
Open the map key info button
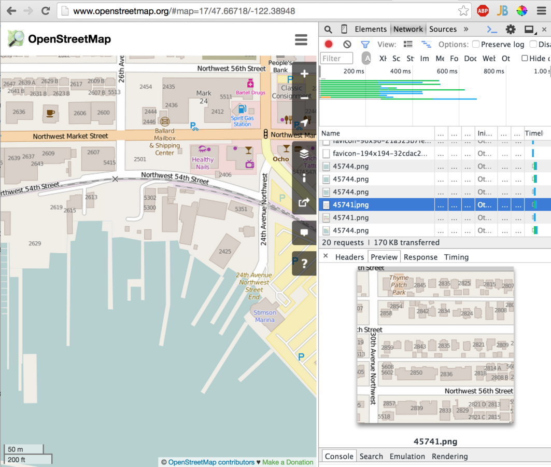[x=304, y=178]
